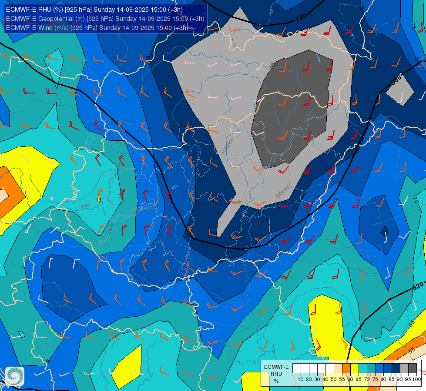The image size is (426, 391).
Task: Pick the navy 85–90 legend swatch
Action: [396, 368]
